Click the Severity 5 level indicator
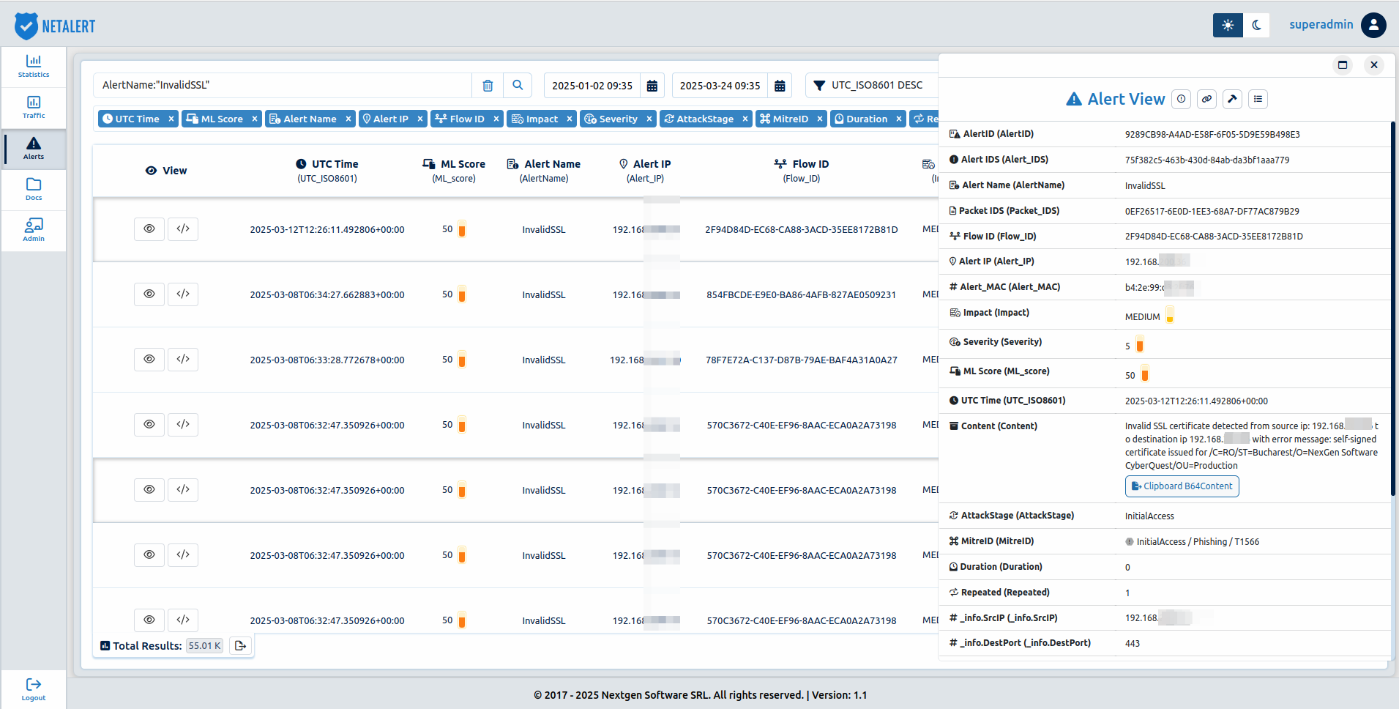The width and height of the screenshot is (1399, 709). 1140,344
